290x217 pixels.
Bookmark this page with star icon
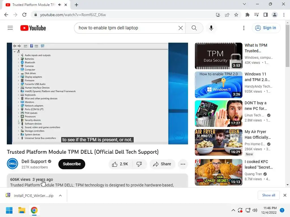tap(236, 15)
